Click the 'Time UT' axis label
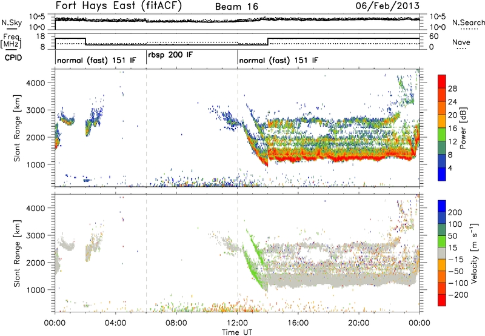 tap(237, 332)
